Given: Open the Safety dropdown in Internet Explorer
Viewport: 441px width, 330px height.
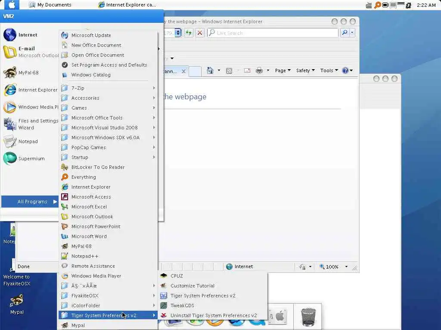Looking at the screenshot, I should point(305,70).
